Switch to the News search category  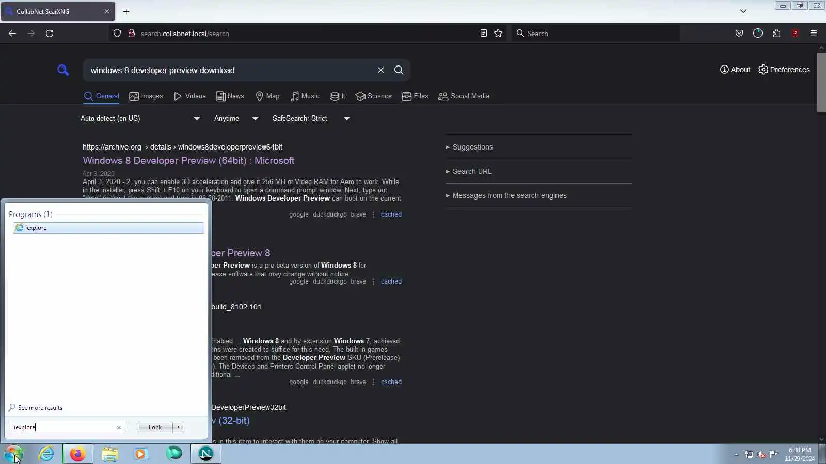(x=230, y=96)
